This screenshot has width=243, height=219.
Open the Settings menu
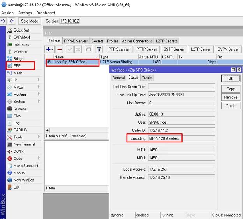tap(25, 13)
